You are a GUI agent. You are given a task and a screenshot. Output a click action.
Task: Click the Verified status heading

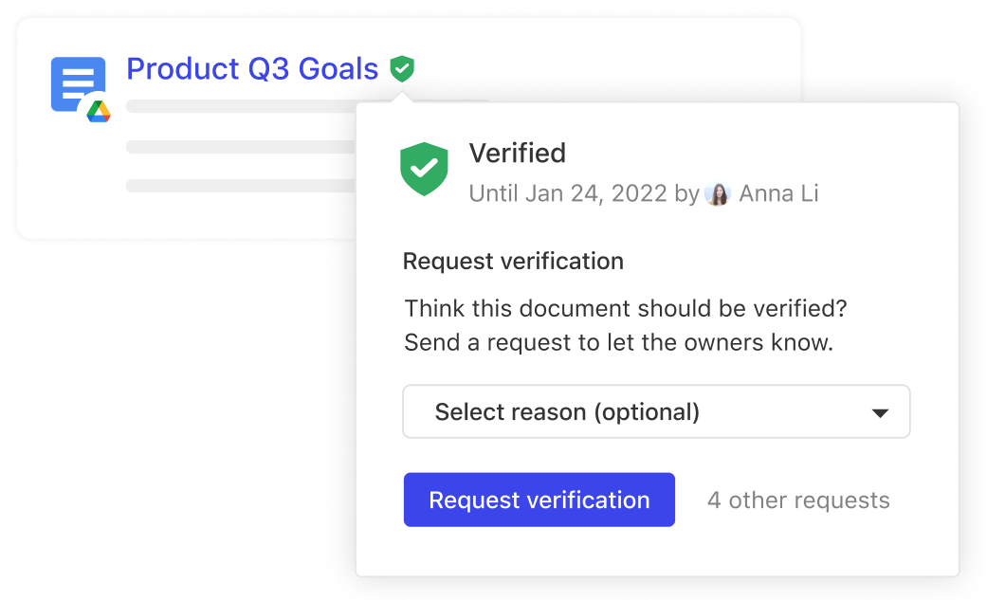[x=517, y=153]
